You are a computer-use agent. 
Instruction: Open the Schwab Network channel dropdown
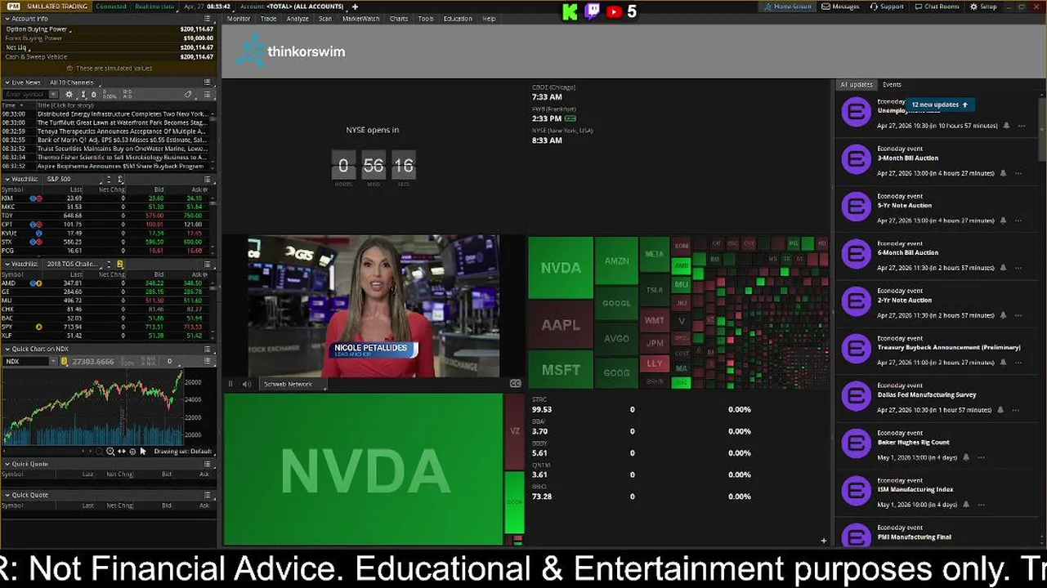(293, 384)
